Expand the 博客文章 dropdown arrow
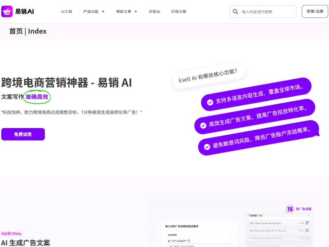 pos(136,12)
